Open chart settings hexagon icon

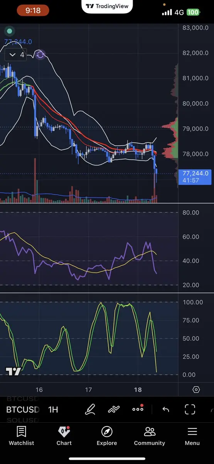196,389
